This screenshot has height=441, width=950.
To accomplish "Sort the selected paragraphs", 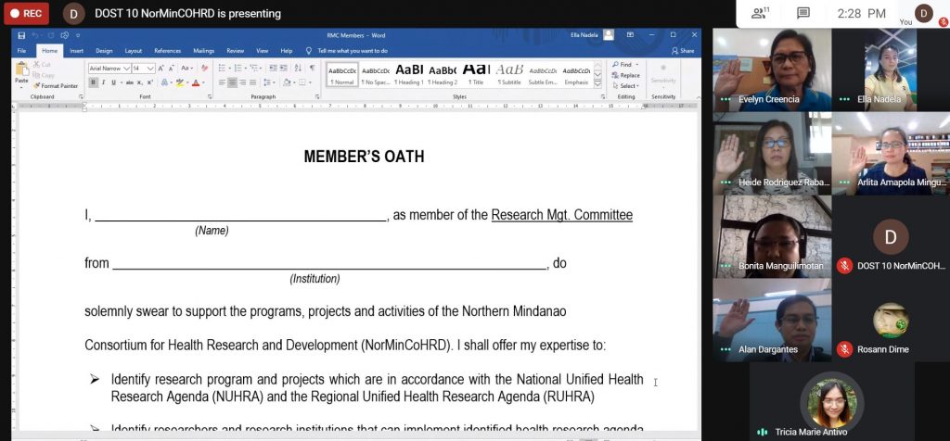I will 298,68.
